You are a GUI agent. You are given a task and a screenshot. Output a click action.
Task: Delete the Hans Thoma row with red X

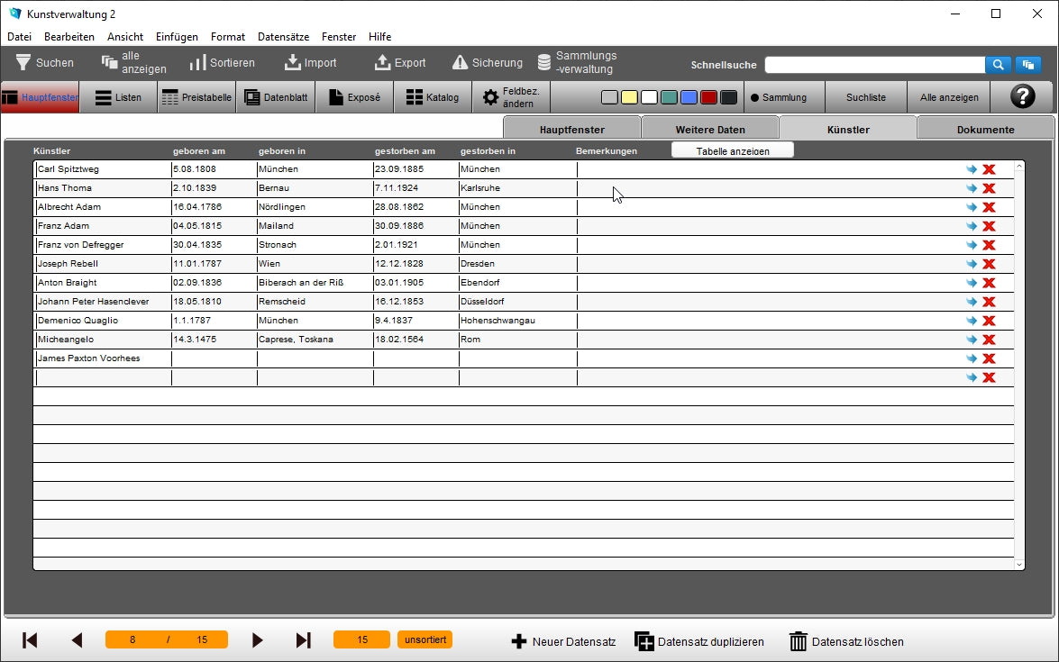[989, 188]
